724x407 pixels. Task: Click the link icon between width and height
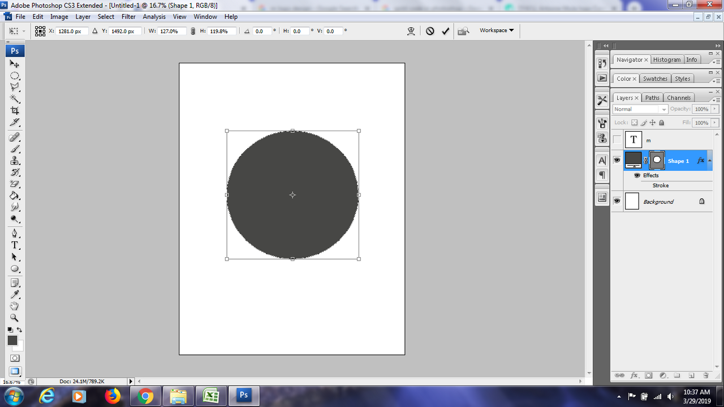[193, 31]
